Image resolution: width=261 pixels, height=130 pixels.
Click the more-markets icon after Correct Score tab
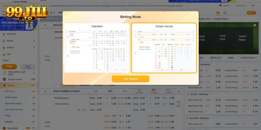[x=256, y=58]
